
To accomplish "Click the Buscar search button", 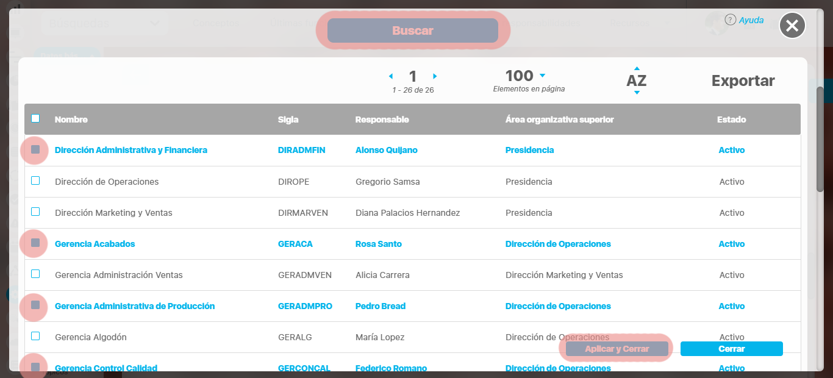I will (x=413, y=30).
